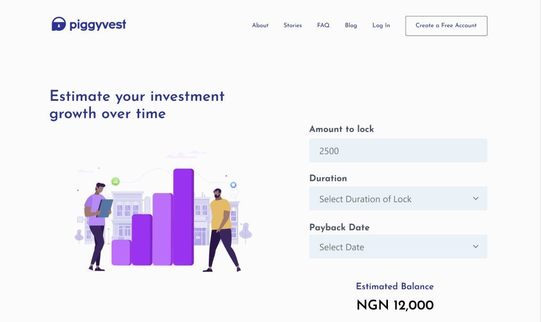Open the About page link
541x322 pixels.
pyautogui.click(x=260, y=25)
